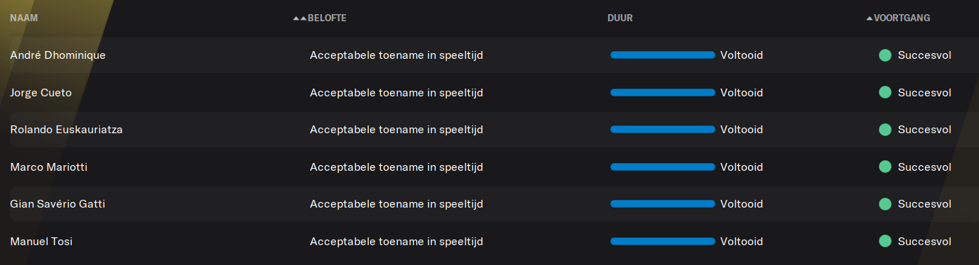Click sort arrow beside VOORTGANG header
Screen dimensions: 979x265
(870, 18)
